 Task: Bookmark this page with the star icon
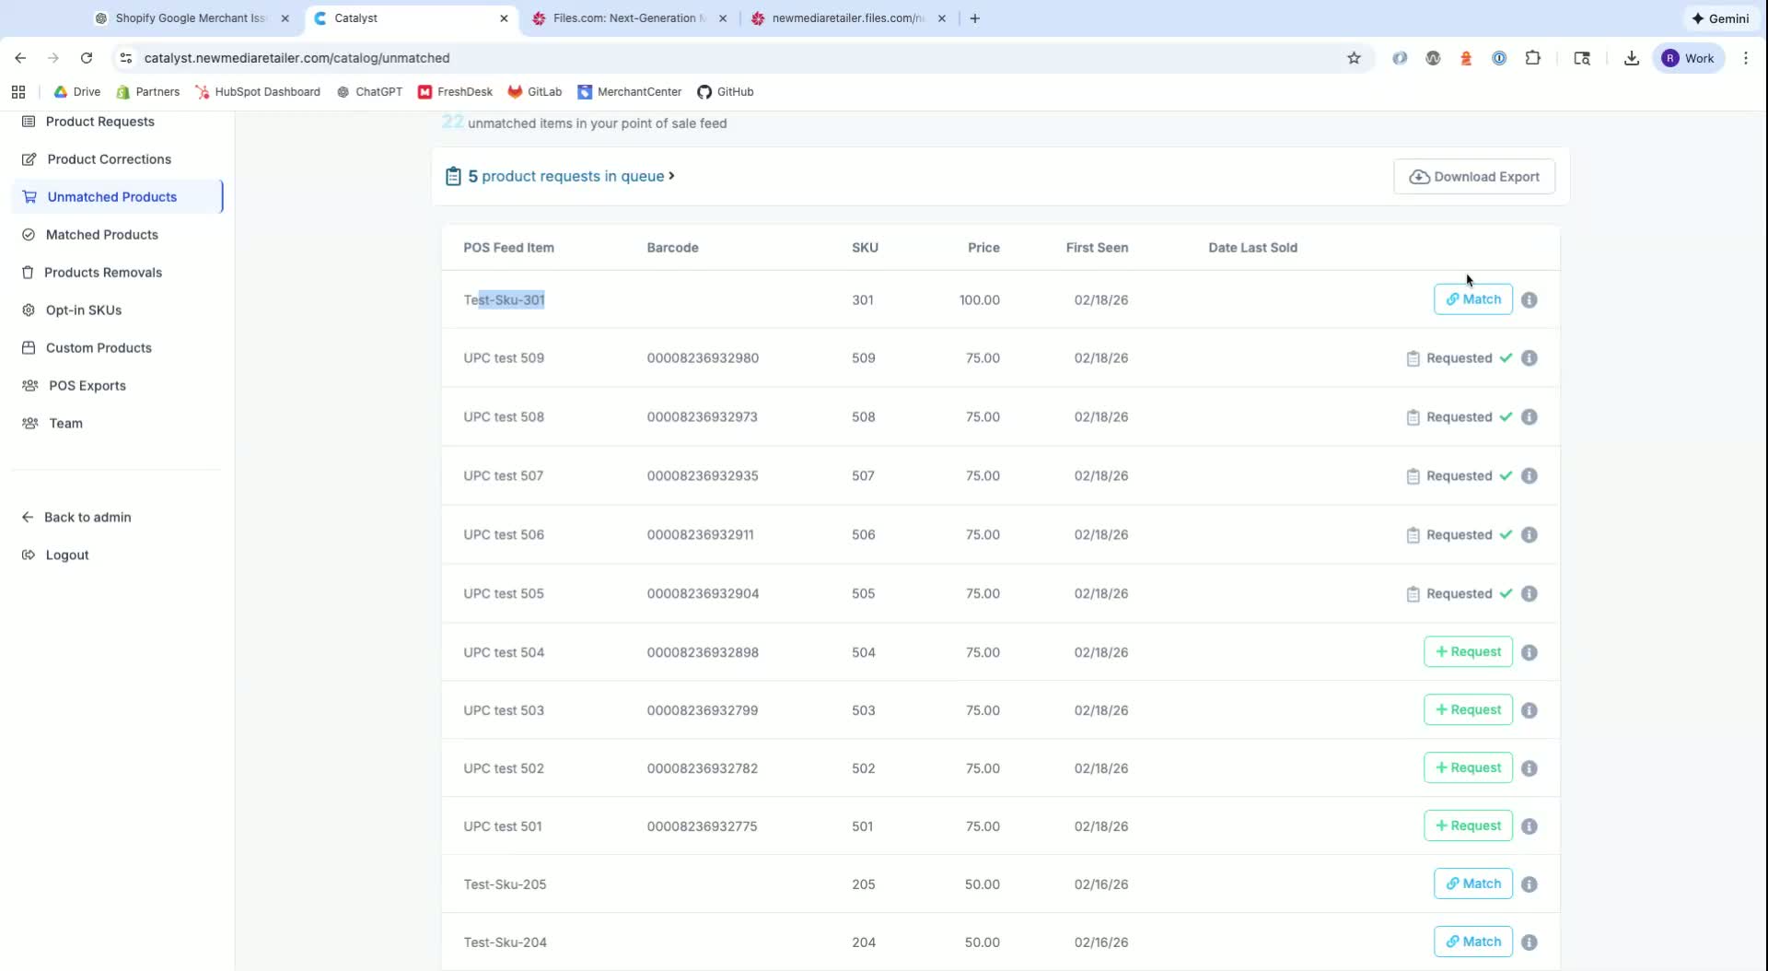(x=1354, y=58)
